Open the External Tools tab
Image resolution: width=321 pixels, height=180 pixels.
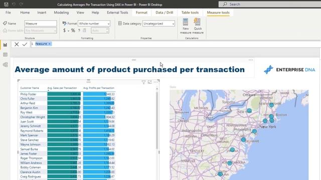[x=117, y=12]
